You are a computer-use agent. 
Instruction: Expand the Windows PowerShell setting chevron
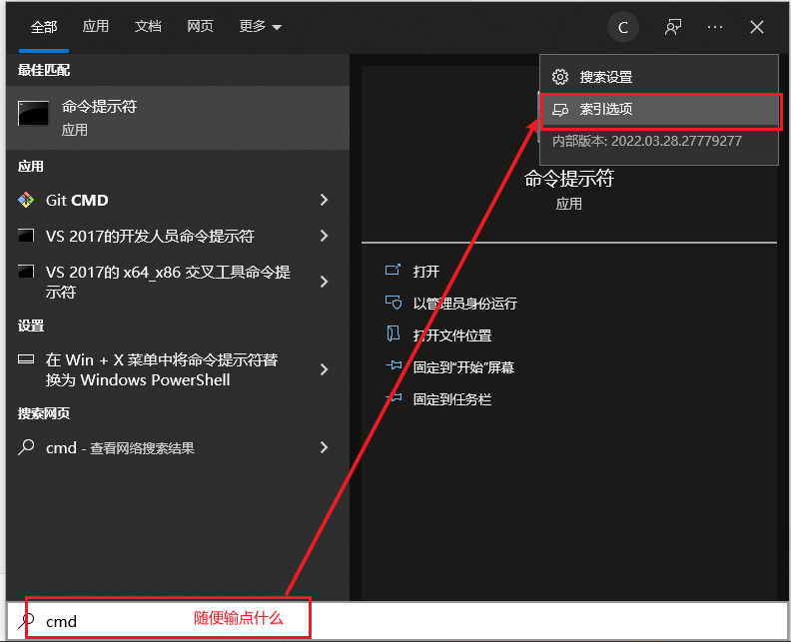click(324, 369)
